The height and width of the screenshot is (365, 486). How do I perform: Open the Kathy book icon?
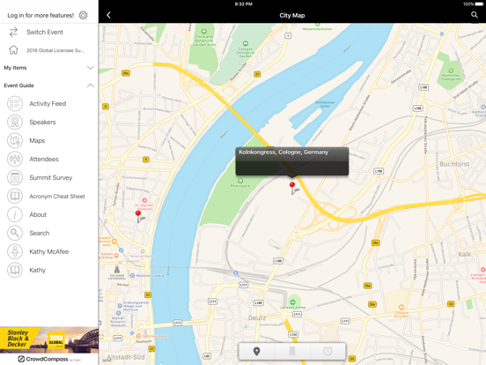[15, 270]
